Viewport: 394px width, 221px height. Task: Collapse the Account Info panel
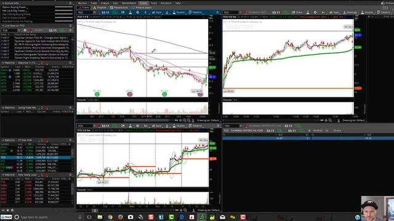(x=2, y=3)
